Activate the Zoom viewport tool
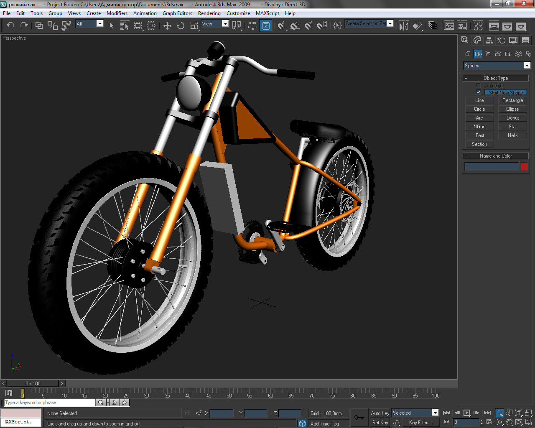Screen dimensions: 535x428 499,413
